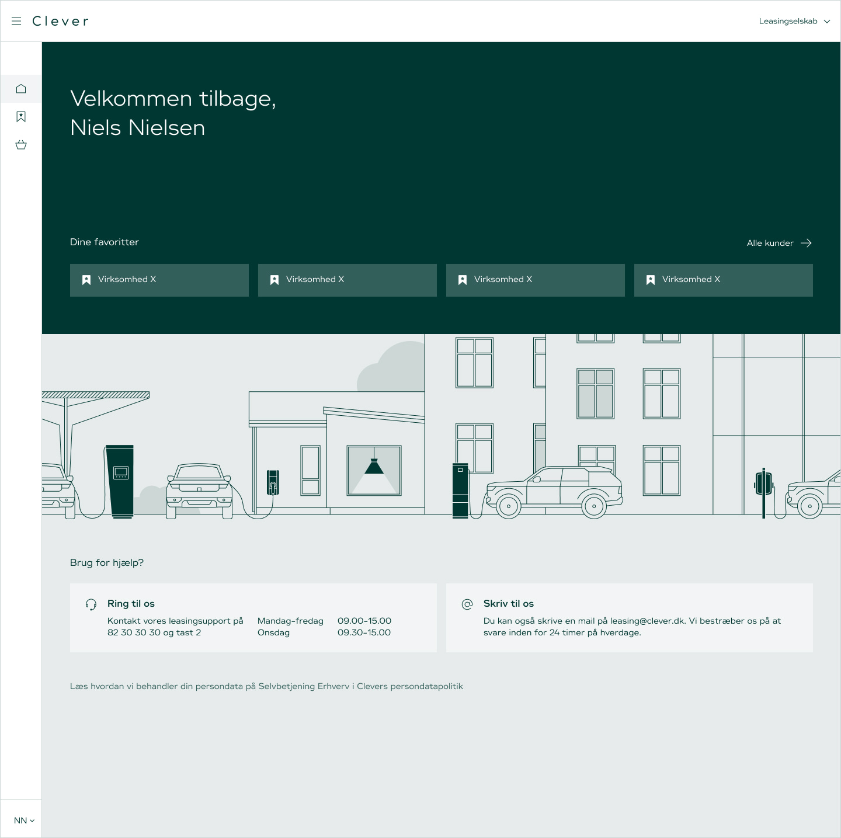Select the third Virksomhed X favorite
This screenshot has width=841, height=838.
(x=536, y=280)
